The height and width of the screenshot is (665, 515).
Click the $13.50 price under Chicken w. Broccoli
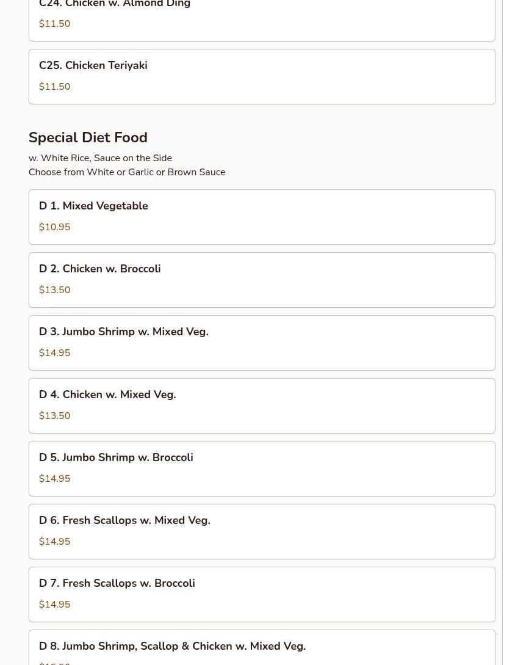click(54, 290)
